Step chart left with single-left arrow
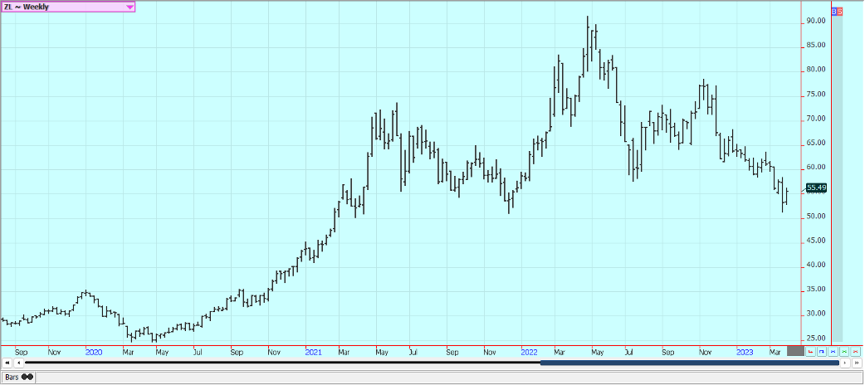 click(x=17, y=363)
